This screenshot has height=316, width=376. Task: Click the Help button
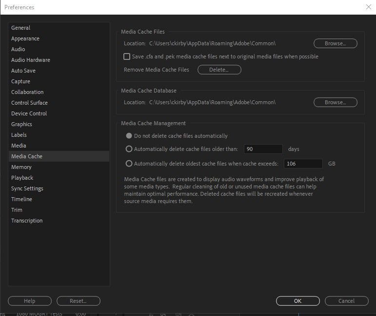(29, 301)
